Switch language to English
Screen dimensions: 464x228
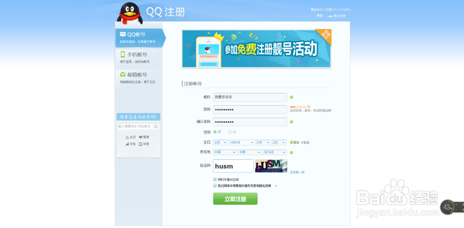(345, 10)
